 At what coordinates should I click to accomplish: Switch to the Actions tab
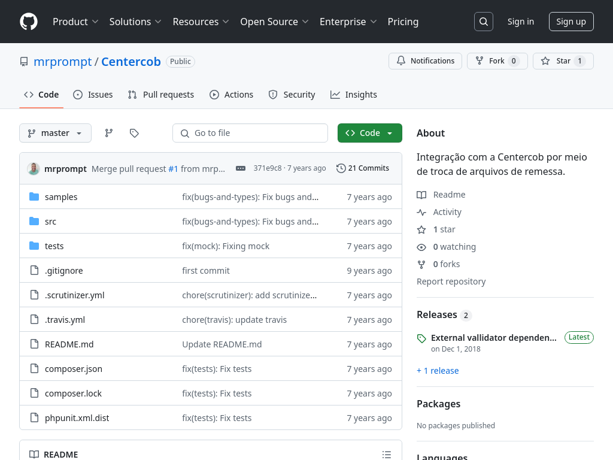click(x=232, y=95)
